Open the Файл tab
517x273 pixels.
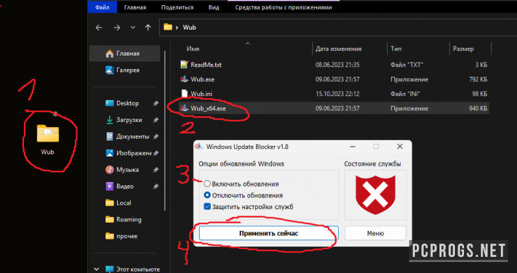click(x=102, y=7)
